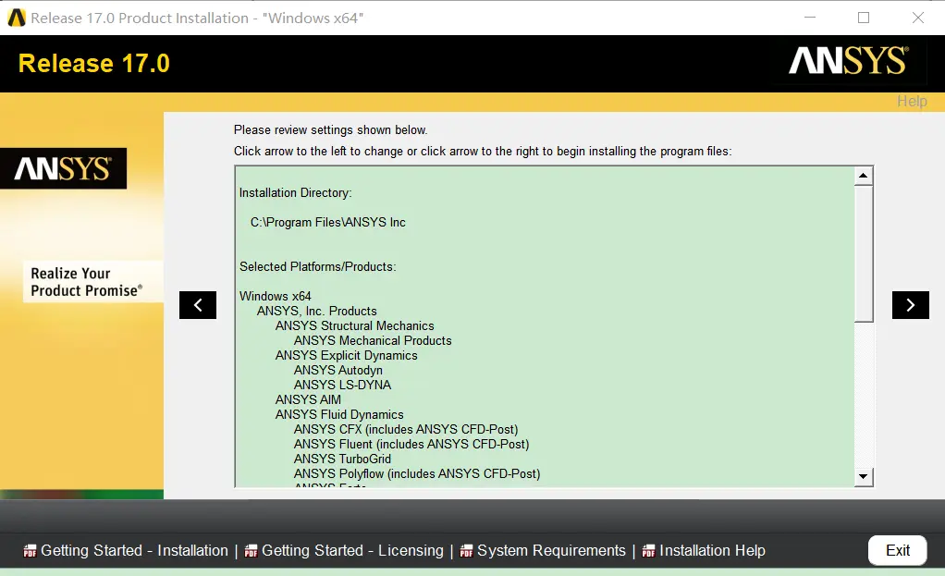Image resolution: width=945 pixels, height=576 pixels.
Task: Select 'ANSYS Fluent (includes ANSYS CFD-Post)' line
Action: (x=411, y=444)
